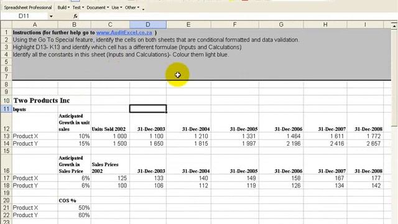Open the Build dropdown menu
The height and width of the screenshot is (224, 398).
[63, 7]
